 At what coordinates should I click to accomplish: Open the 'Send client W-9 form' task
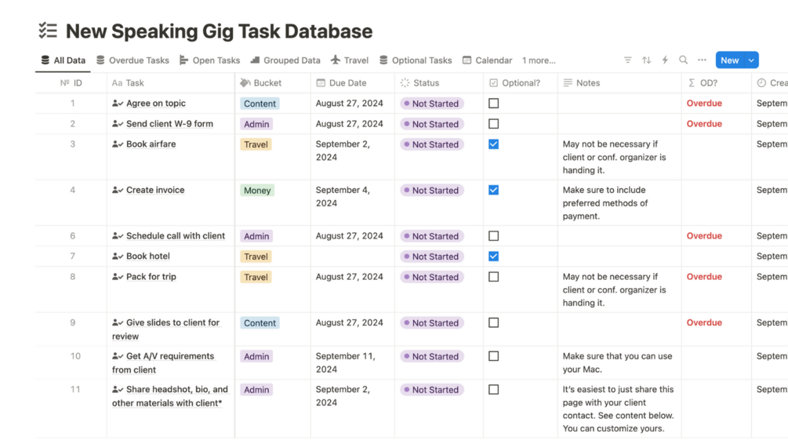tap(169, 124)
